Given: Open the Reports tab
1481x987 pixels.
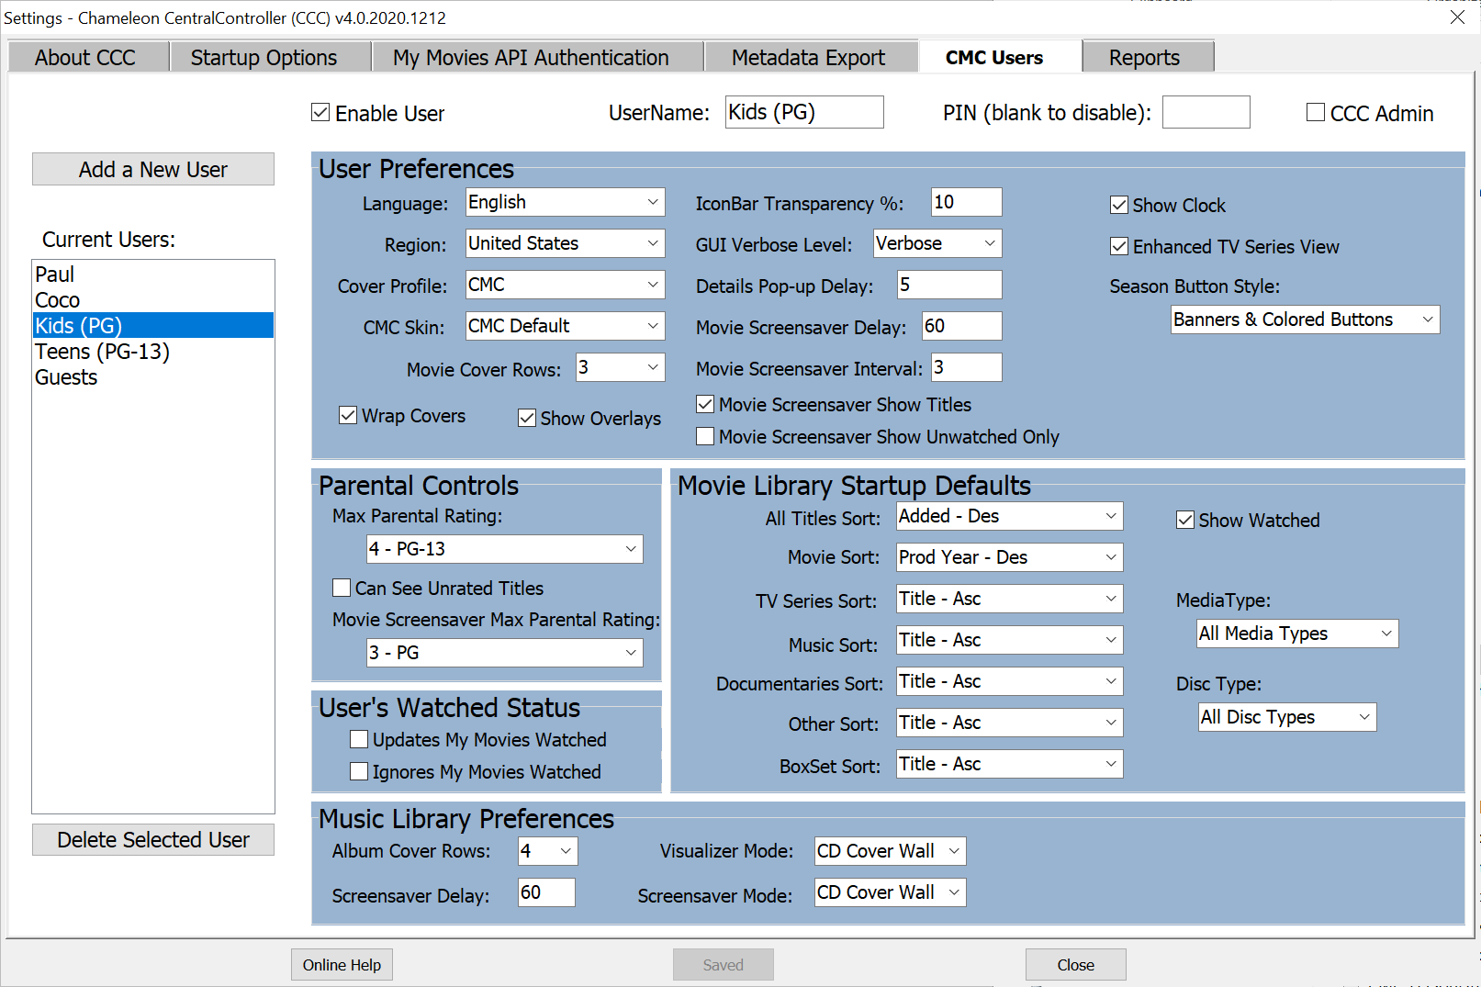Looking at the screenshot, I should (x=1148, y=57).
